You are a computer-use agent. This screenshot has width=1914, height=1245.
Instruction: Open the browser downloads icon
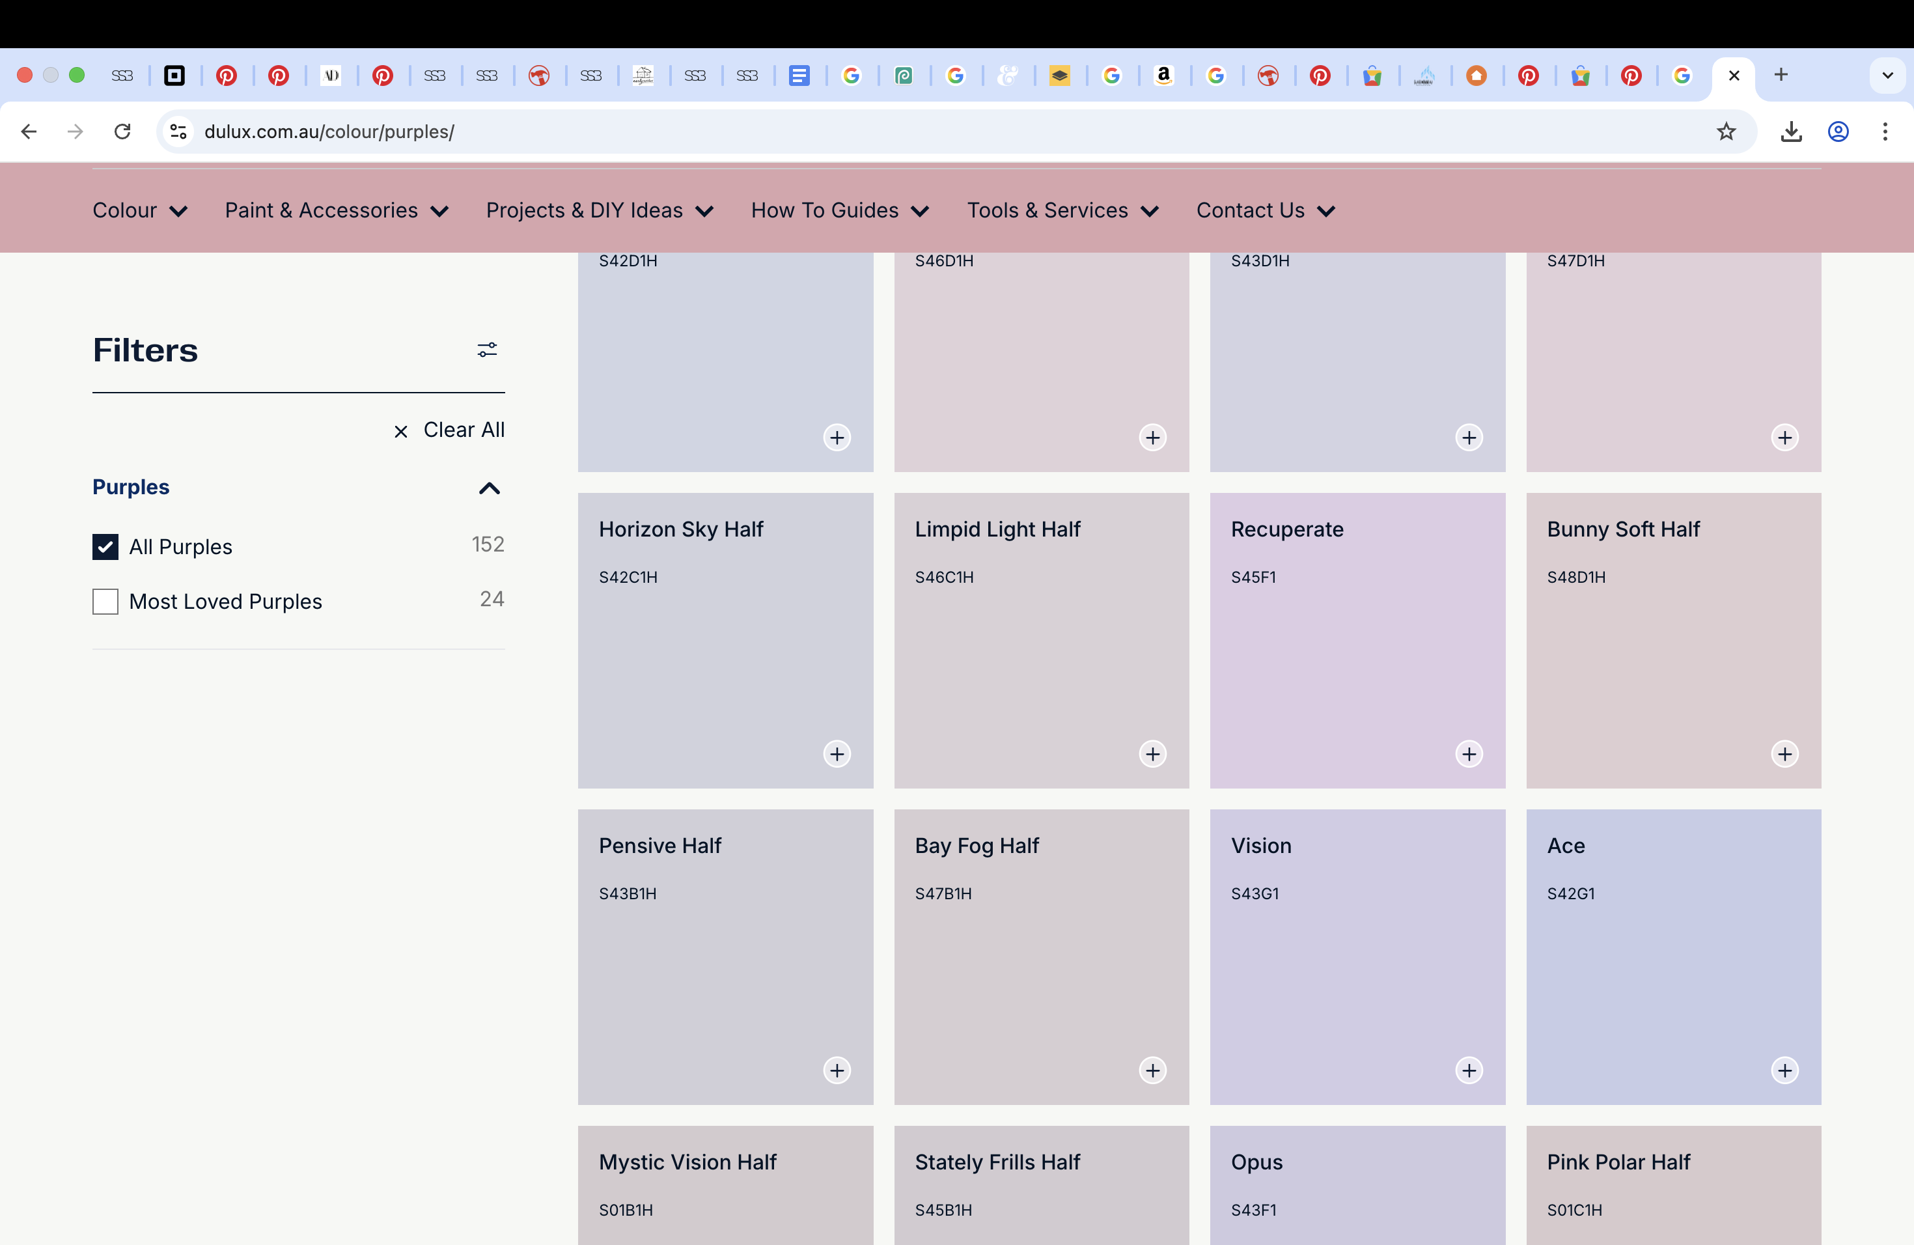click(x=1790, y=131)
